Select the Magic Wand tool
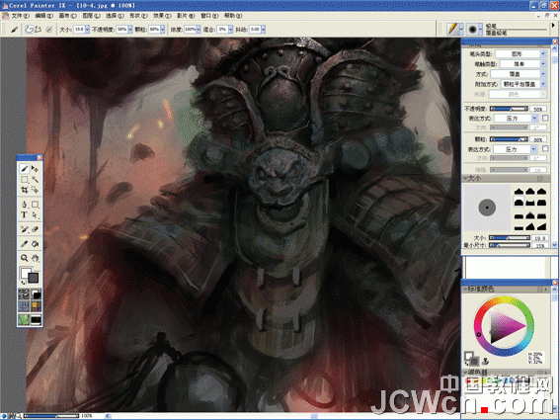This screenshot has height=420, width=560. click(35, 179)
